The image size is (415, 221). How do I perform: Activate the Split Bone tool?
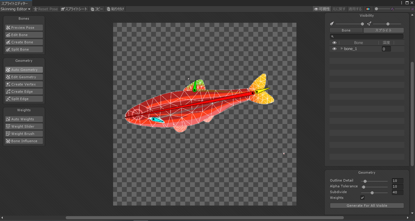coord(24,49)
